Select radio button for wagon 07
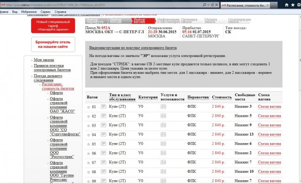This screenshot has width=301, height=184. [x=88, y=163]
